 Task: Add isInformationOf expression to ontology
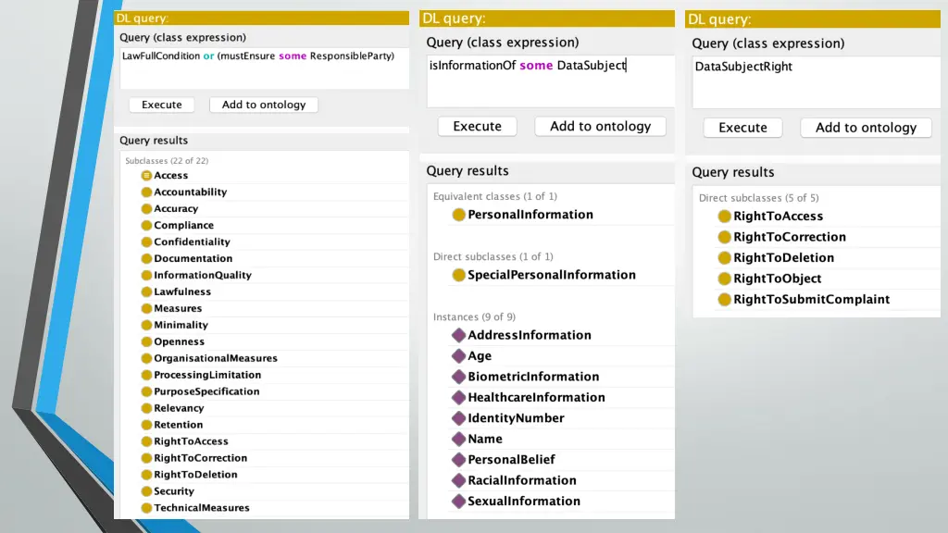(600, 126)
